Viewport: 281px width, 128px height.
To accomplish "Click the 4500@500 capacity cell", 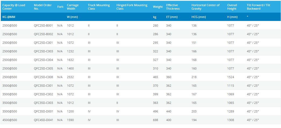I will click(x=10, y=120).
